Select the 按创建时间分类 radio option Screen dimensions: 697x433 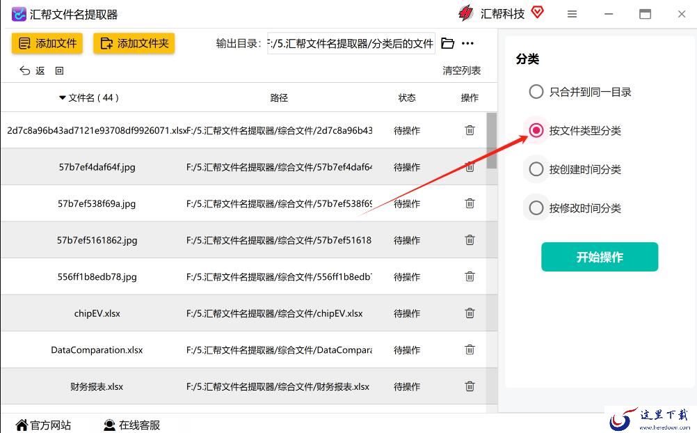pos(536,169)
